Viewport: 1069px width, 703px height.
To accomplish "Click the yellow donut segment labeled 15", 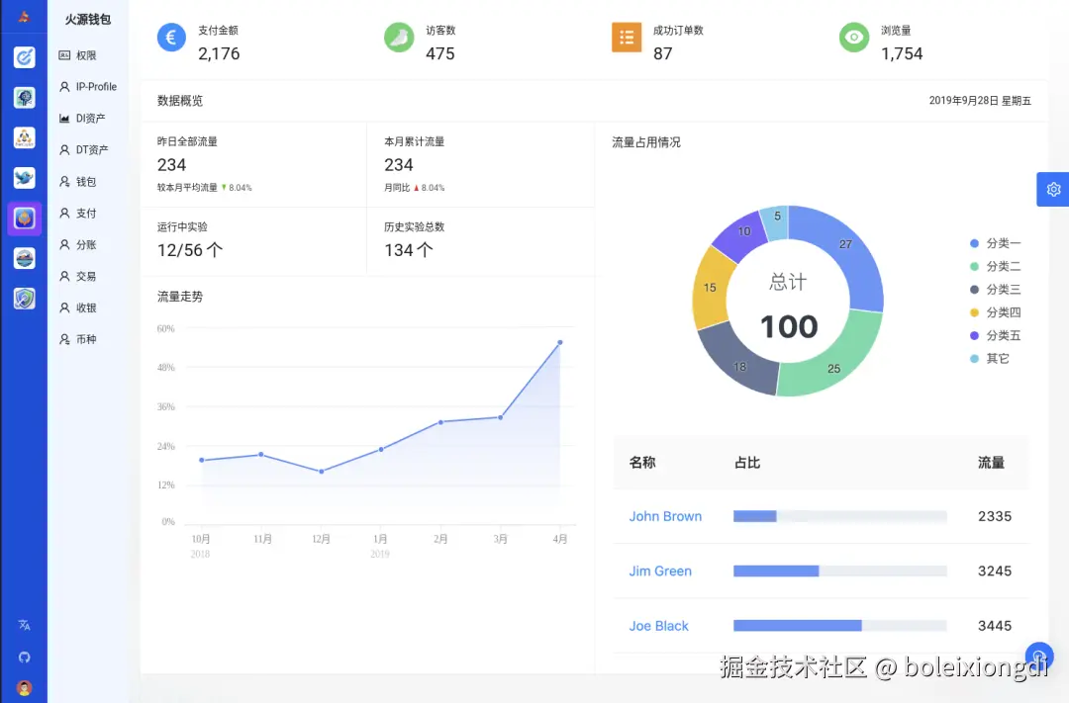I will click(711, 288).
